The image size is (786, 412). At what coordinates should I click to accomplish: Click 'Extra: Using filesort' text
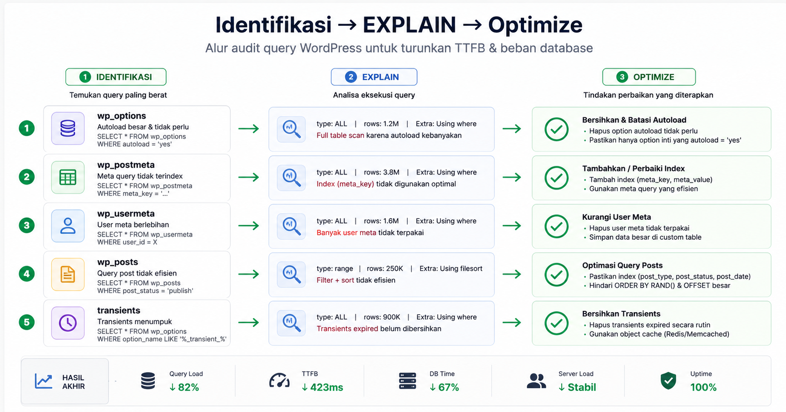tap(451, 268)
